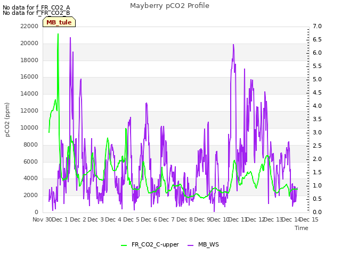
Task: Toggle FR_CO2_C-upper series legend label
Action: coord(155,244)
